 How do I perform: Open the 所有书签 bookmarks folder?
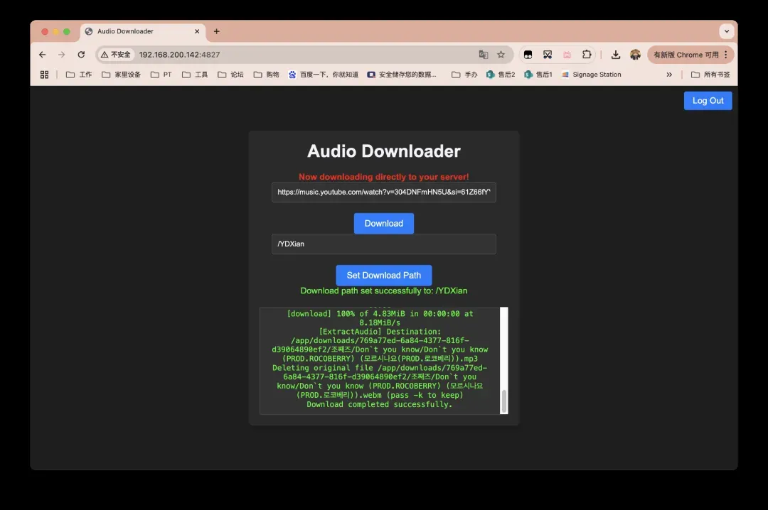710,75
